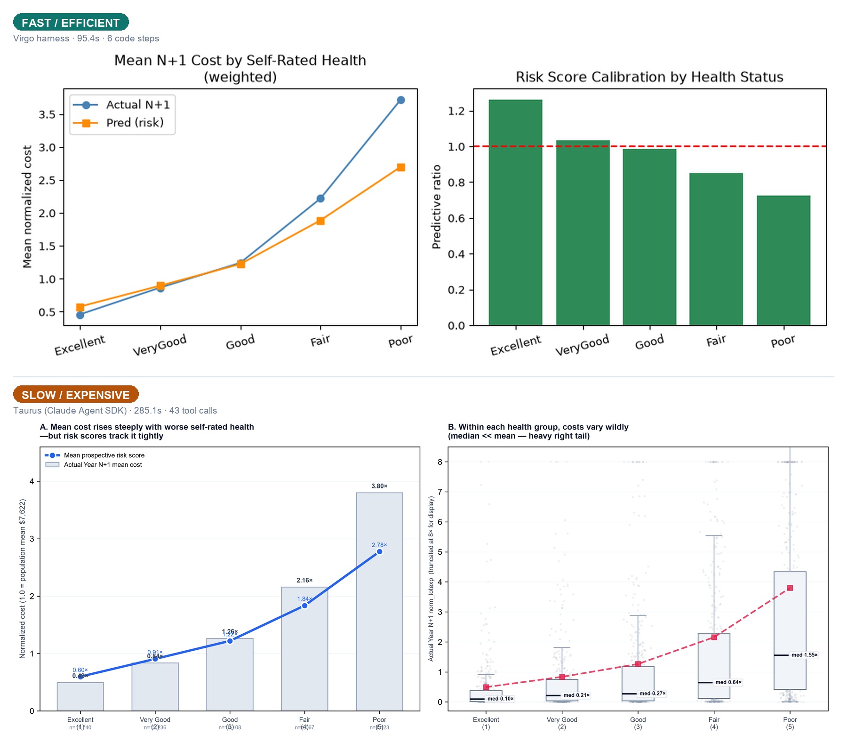Click the 'Actual N+1' legend entry
Image resolution: width=847 pixels, height=750 pixels.
pyautogui.click(x=122, y=105)
